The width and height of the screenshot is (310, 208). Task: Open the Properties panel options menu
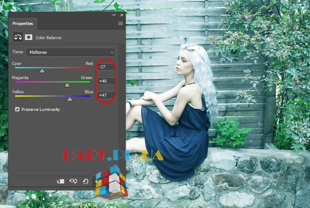pyautogui.click(x=121, y=24)
